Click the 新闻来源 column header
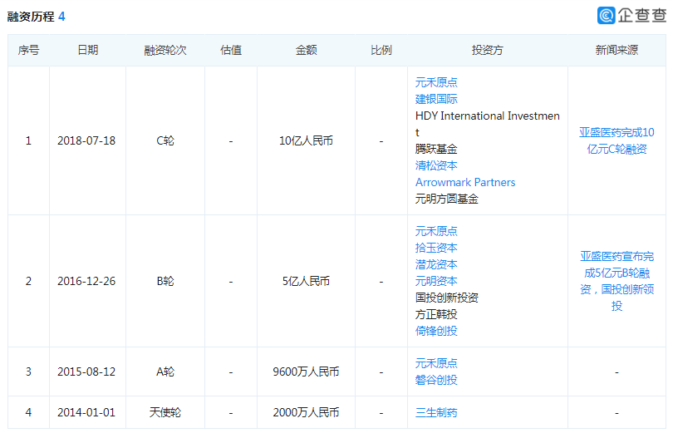The image size is (673, 438). tap(617, 50)
